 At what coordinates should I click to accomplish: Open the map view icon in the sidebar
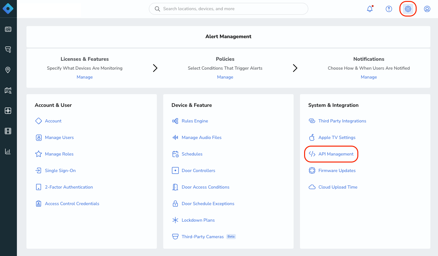click(x=8, y=90)
